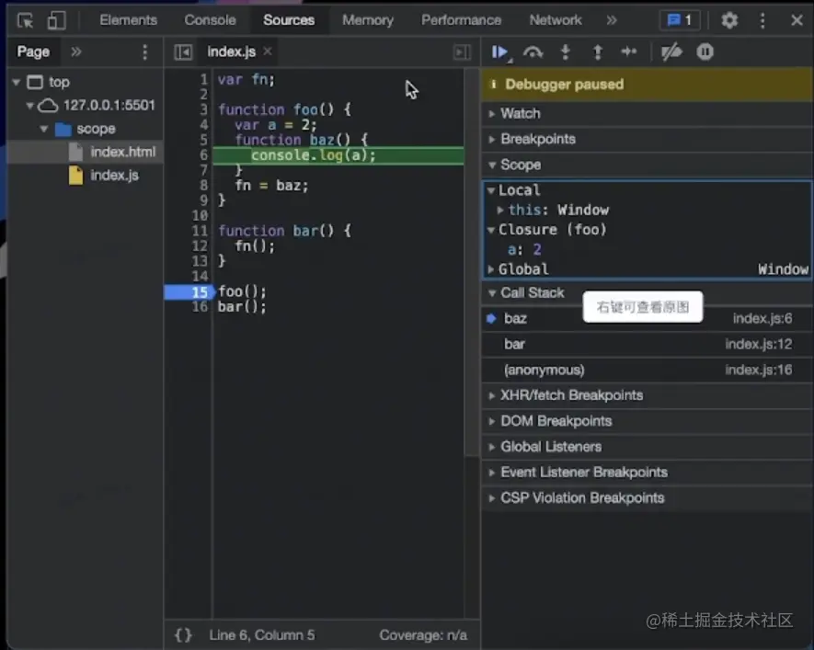This screenshot has height=650, width=814.
Task: Click the highlighted console.log(a) line
Action: point(338,155)
